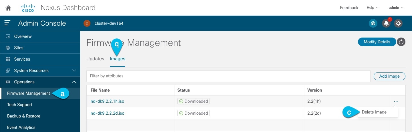Select the Images tab
Screen dimensions: 412x132
click(x=118, y=59)
